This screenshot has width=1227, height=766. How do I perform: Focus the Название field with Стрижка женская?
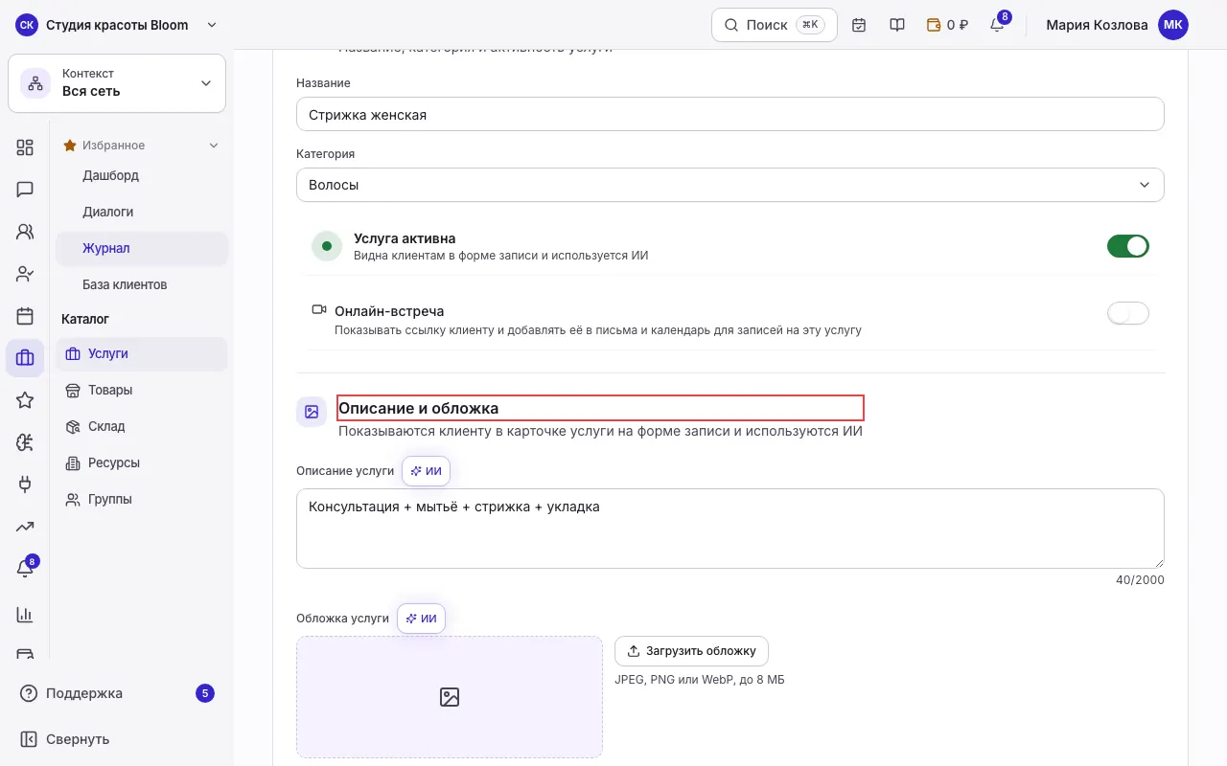coord(730,114)
